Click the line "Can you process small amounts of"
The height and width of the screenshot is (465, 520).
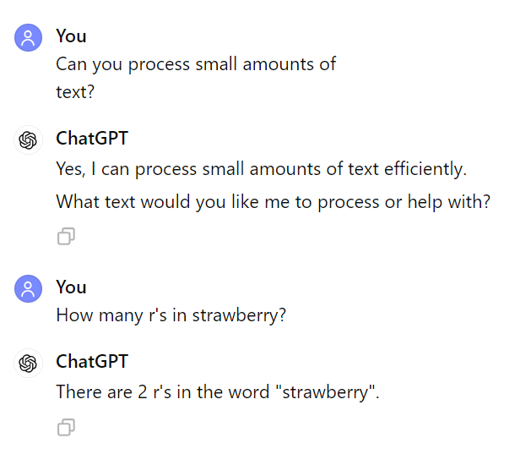pos(196,64)
